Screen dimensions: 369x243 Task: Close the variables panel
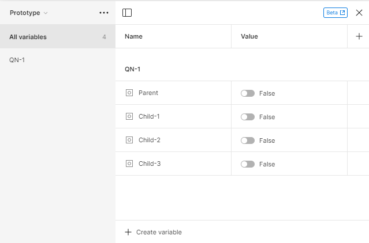pos(359,13)
